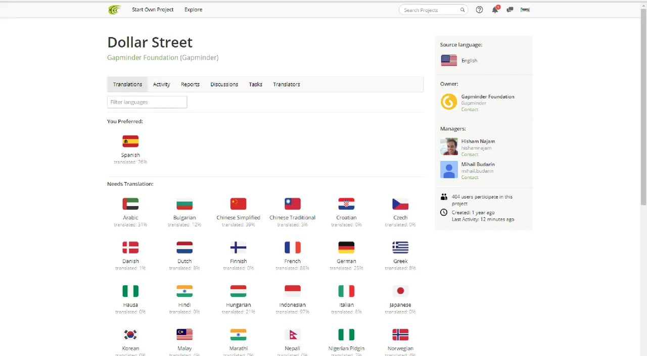
Task: Contact manager Hisham Najam
Action: pyautogui.click(x=470, y=154)
